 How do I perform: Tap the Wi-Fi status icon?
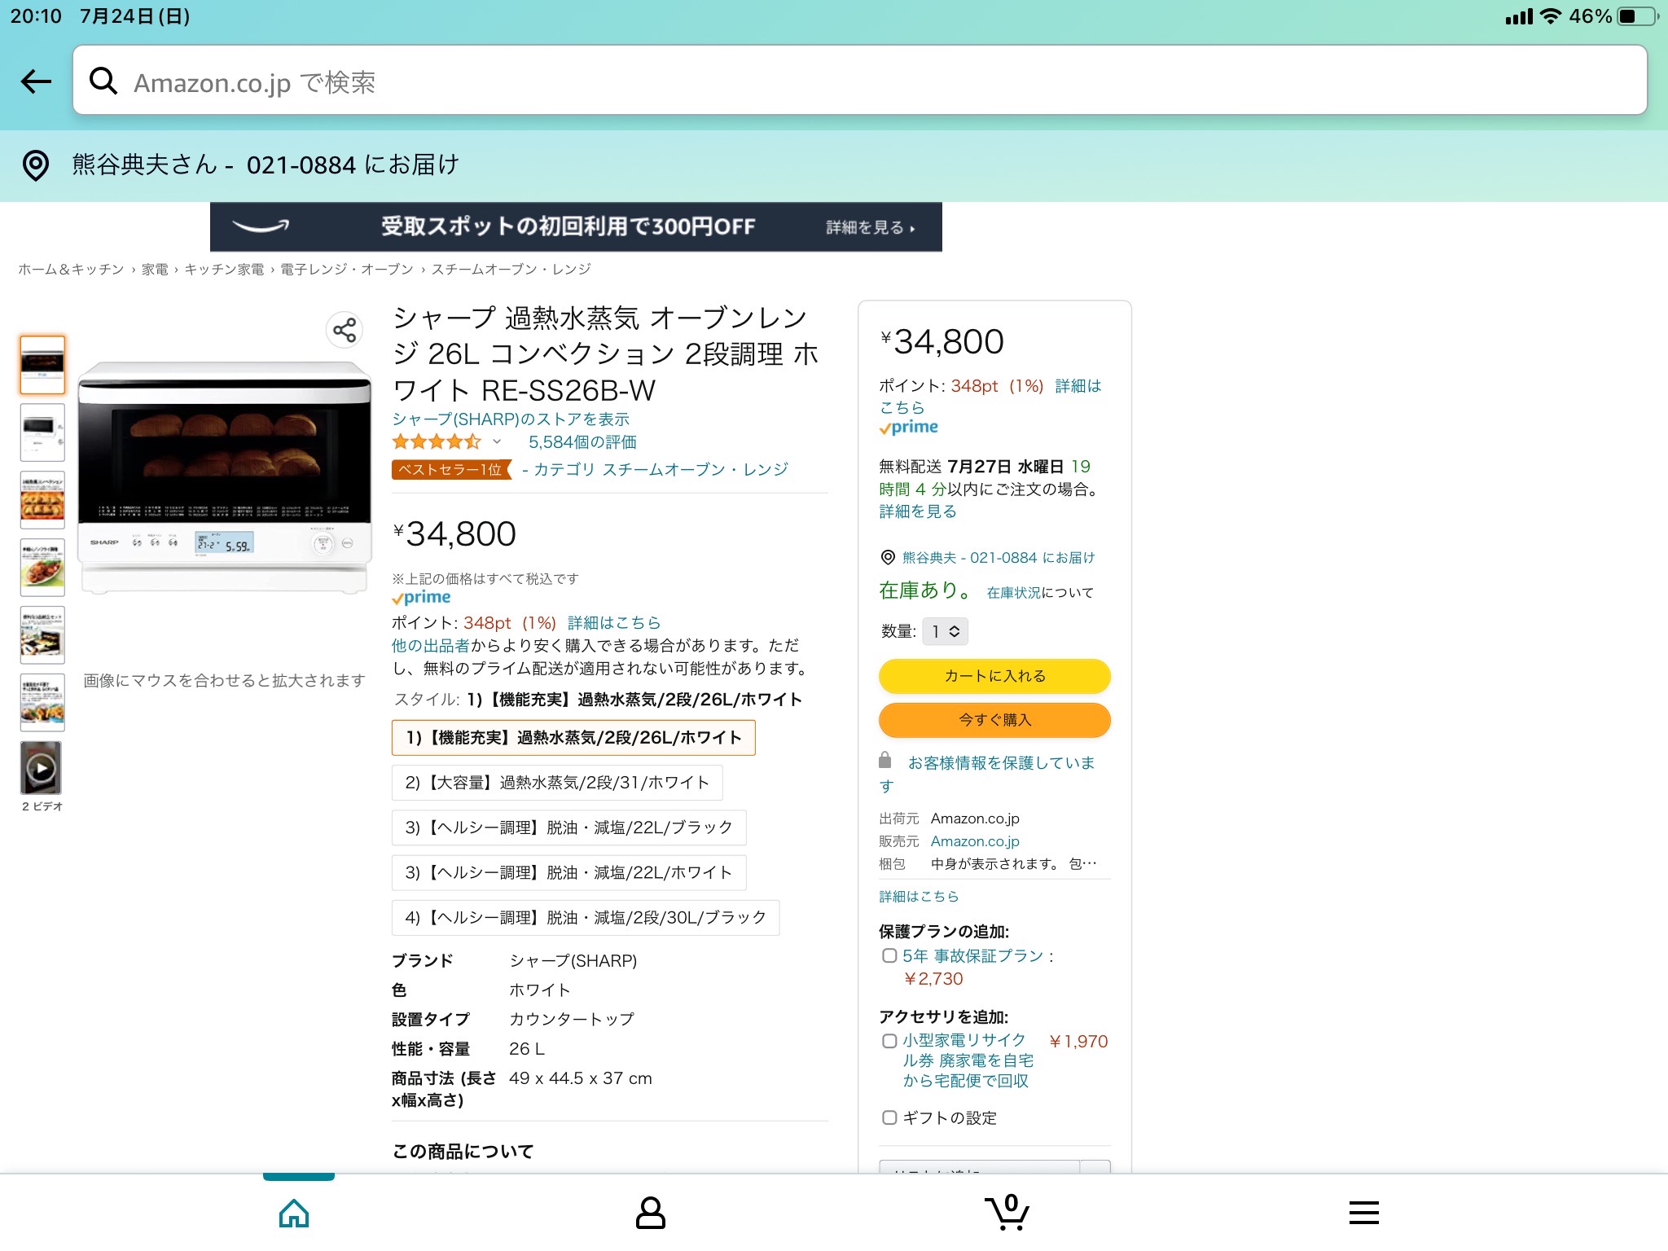point(1552,16)
